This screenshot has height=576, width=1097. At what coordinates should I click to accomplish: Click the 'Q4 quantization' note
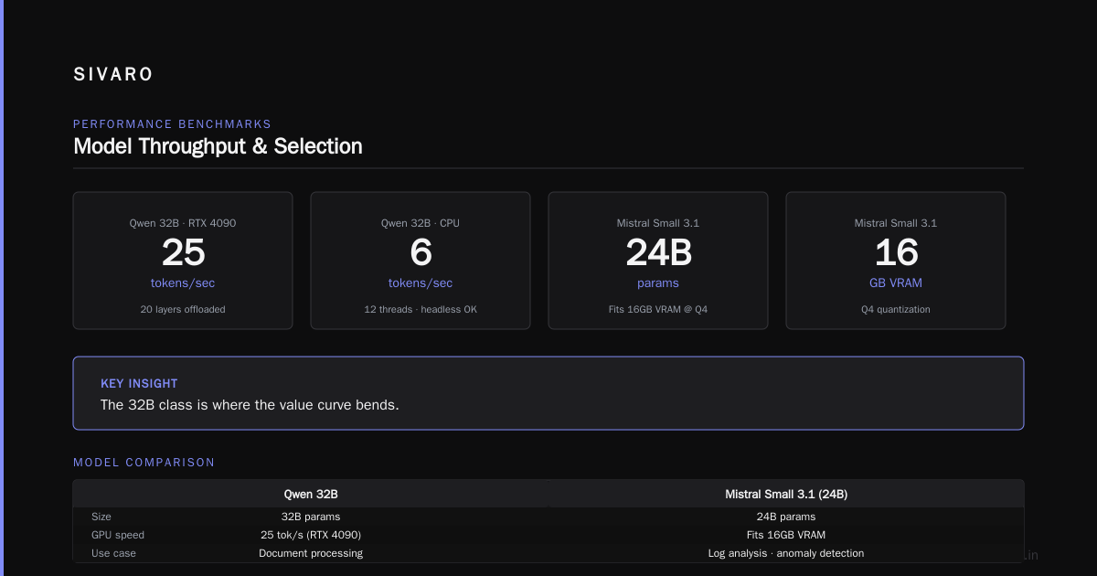pos(896,309)
